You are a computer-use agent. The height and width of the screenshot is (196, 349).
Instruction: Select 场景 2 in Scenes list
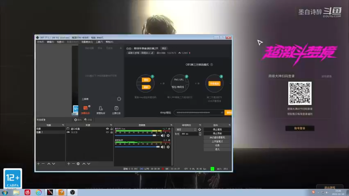tap(51, 132)
